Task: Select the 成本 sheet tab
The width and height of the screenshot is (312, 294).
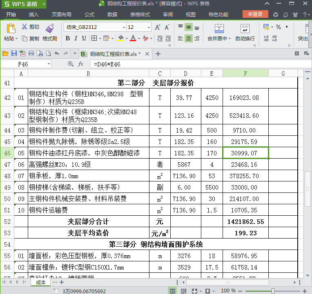Action: coord(40,282)
